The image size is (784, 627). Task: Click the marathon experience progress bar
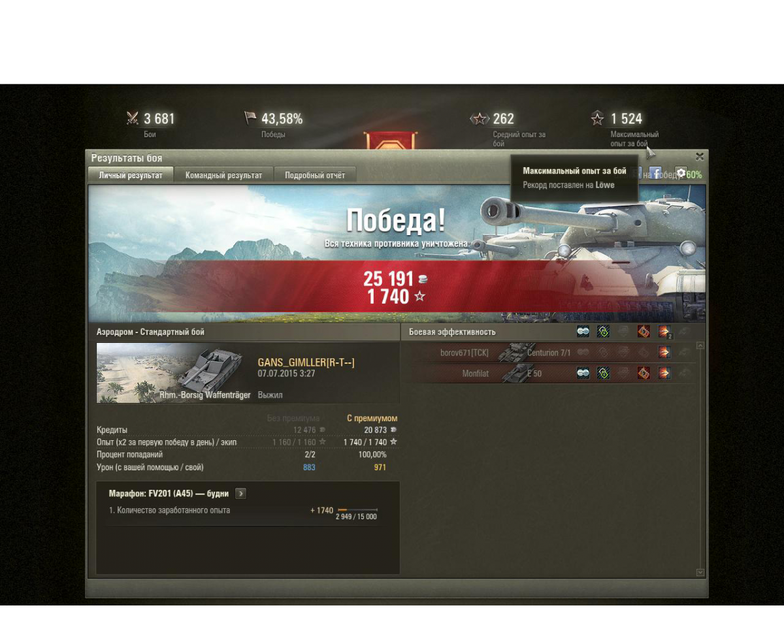(x=357, y=509)
